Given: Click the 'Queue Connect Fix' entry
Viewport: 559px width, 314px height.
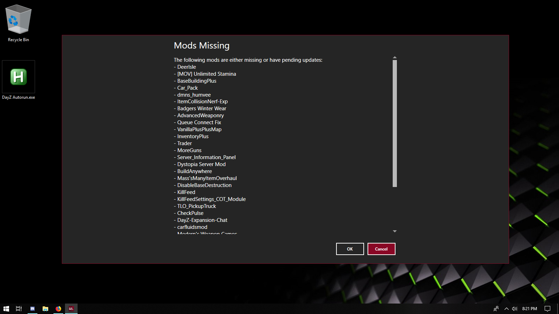Looking at the screenshot, I should 199,122.
